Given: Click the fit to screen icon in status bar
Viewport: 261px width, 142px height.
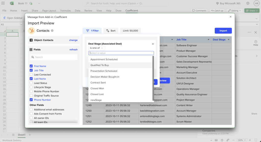Looking at the screenshot, I should [x=256, y=140].
